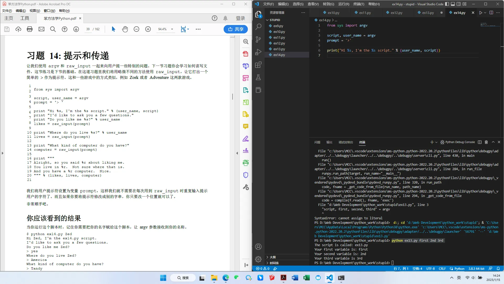The image size is (504, 284).
Task: Kill the active terminal with trash icon
Action: [x=486, y=142]
